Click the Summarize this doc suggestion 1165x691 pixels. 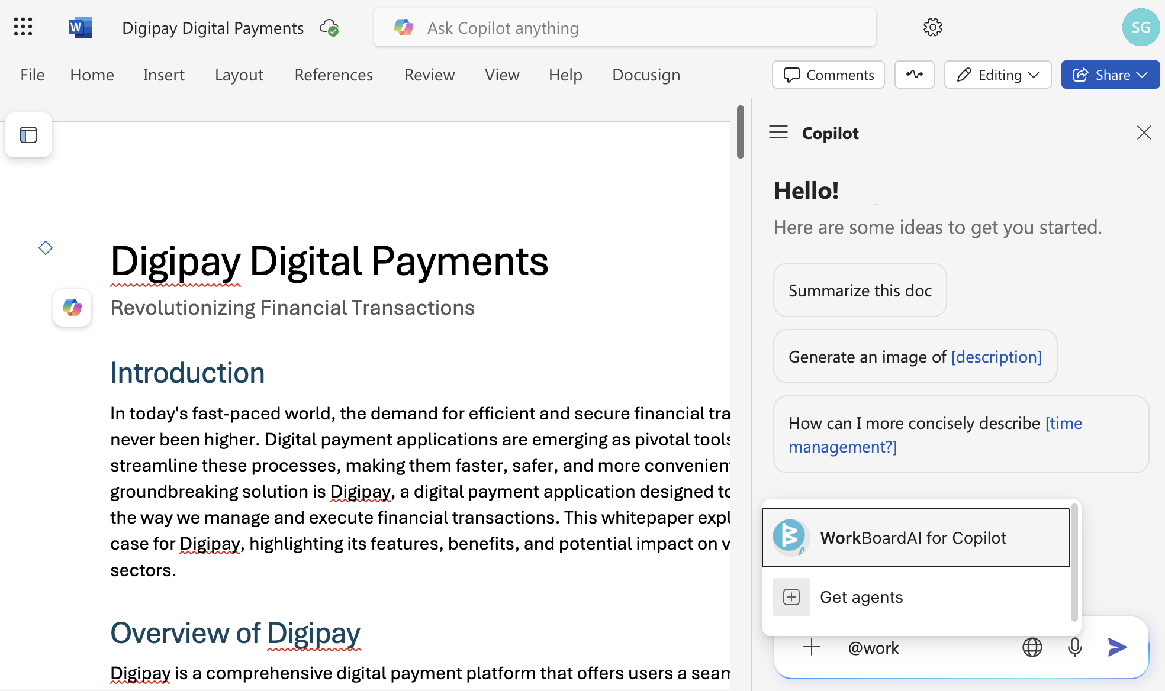click(860, 290)
